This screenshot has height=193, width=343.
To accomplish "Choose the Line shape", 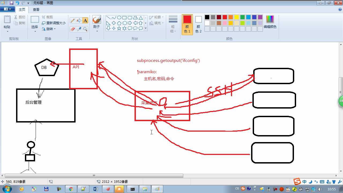I will pos(109,18).
